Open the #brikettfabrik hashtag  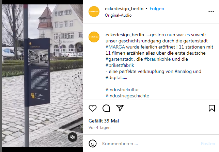click(120, 65)
